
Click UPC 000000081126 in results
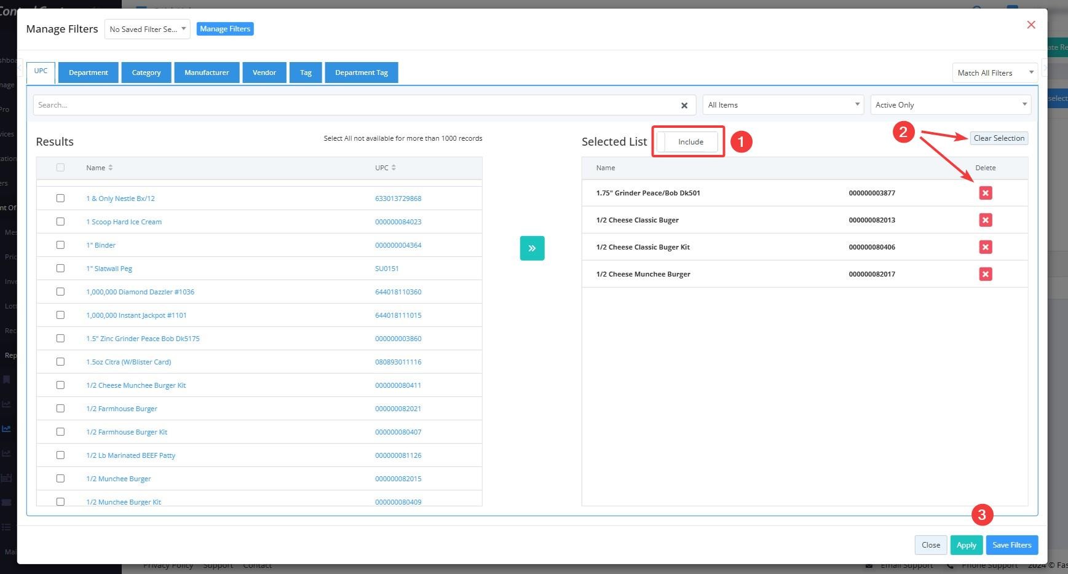(x=398, y=455)
